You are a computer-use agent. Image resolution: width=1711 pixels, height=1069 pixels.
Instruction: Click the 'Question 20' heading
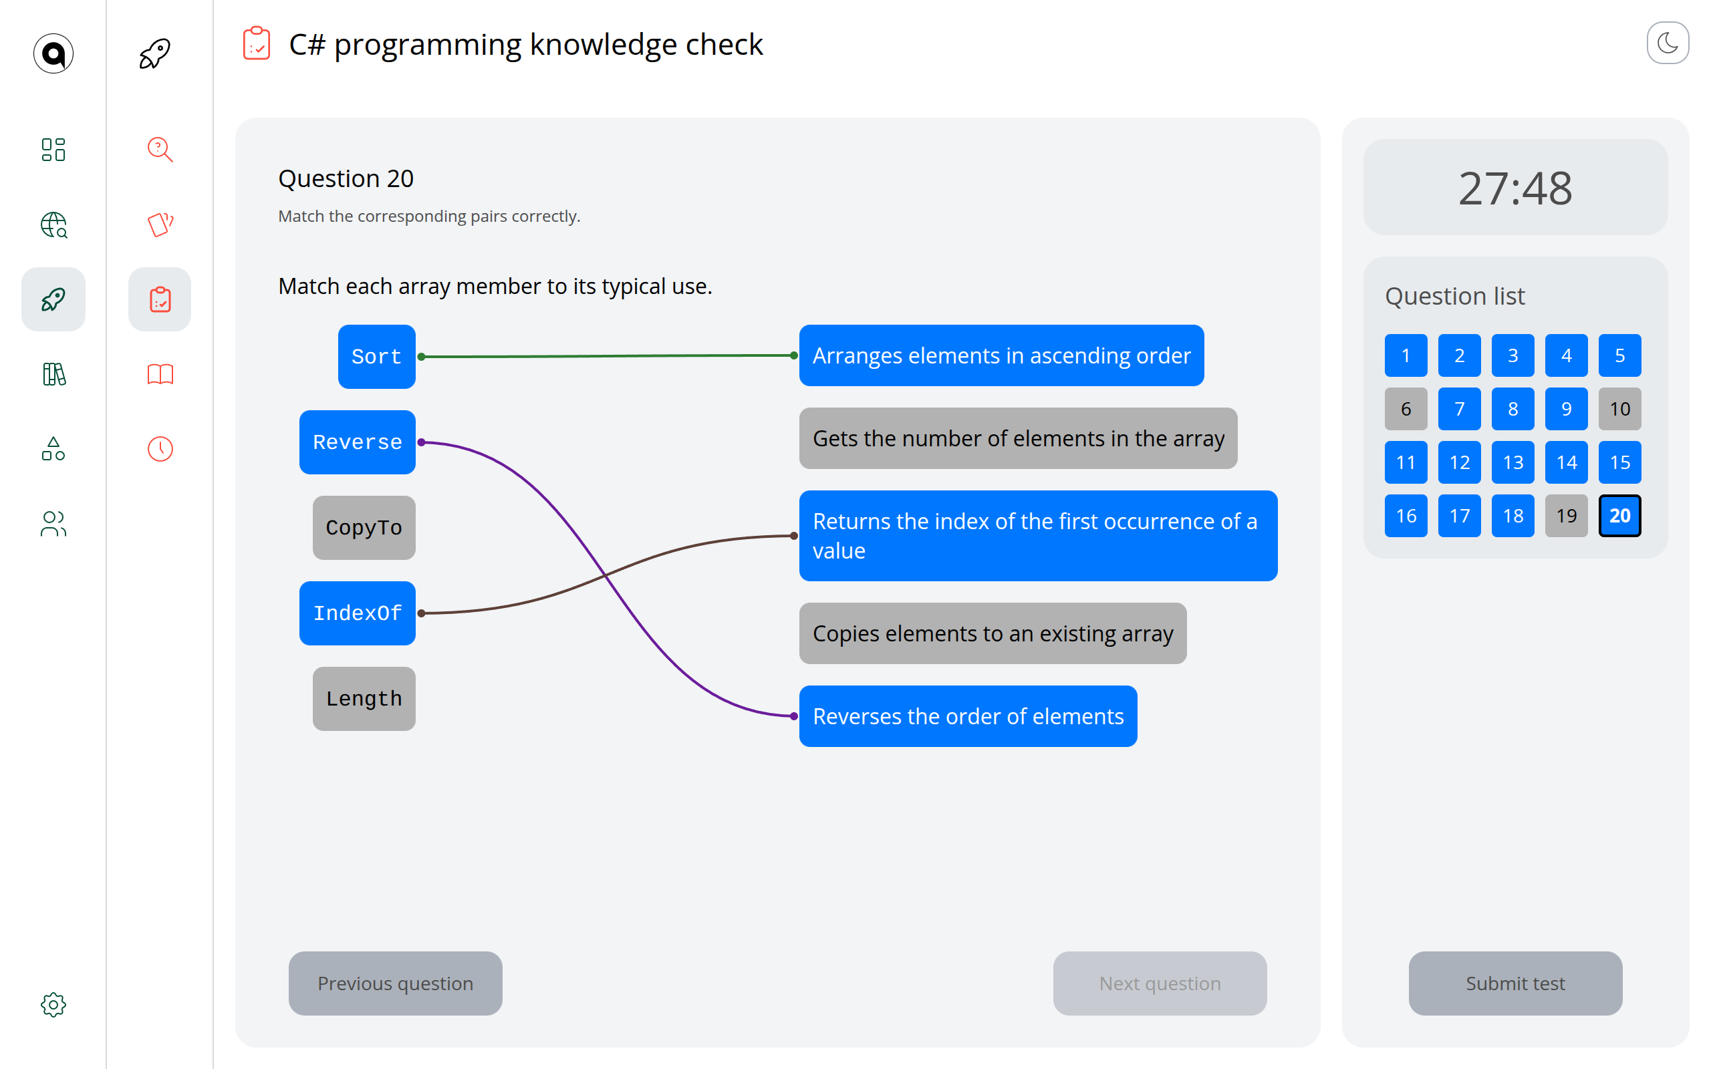[x=346, y=178]
